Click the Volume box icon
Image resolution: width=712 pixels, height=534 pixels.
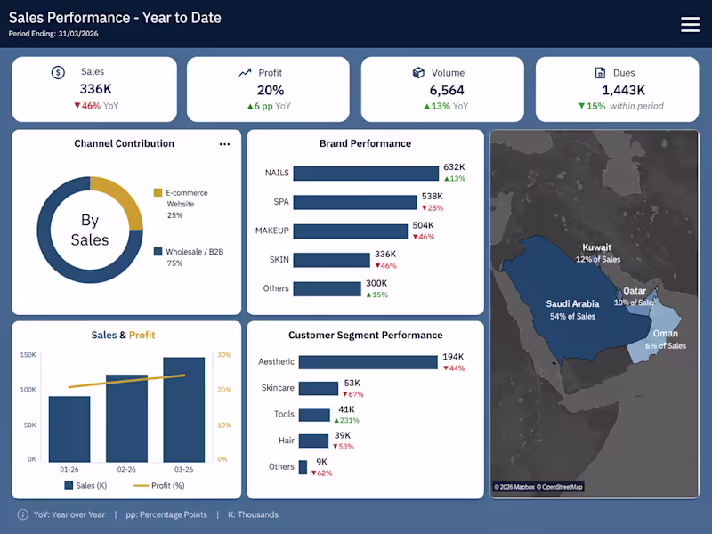418,73
